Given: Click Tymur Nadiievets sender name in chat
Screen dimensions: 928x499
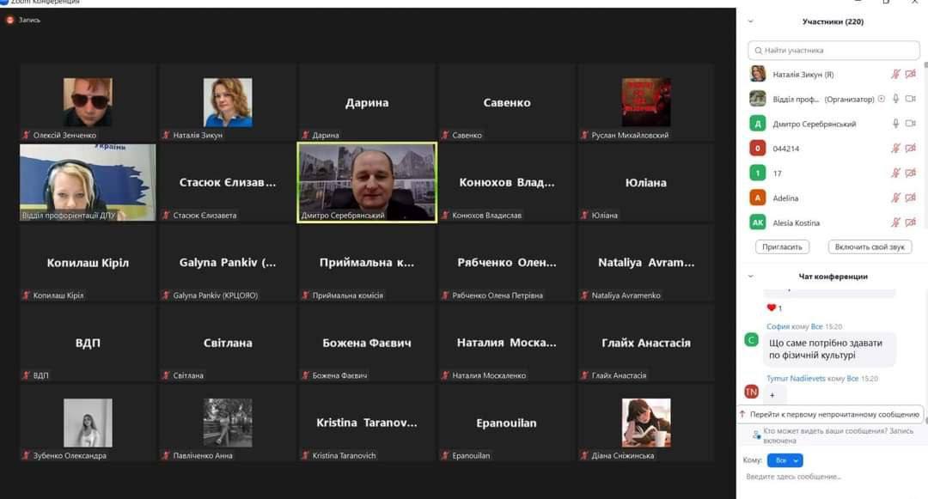Looking at the screenshot, I should click(796, 379).
